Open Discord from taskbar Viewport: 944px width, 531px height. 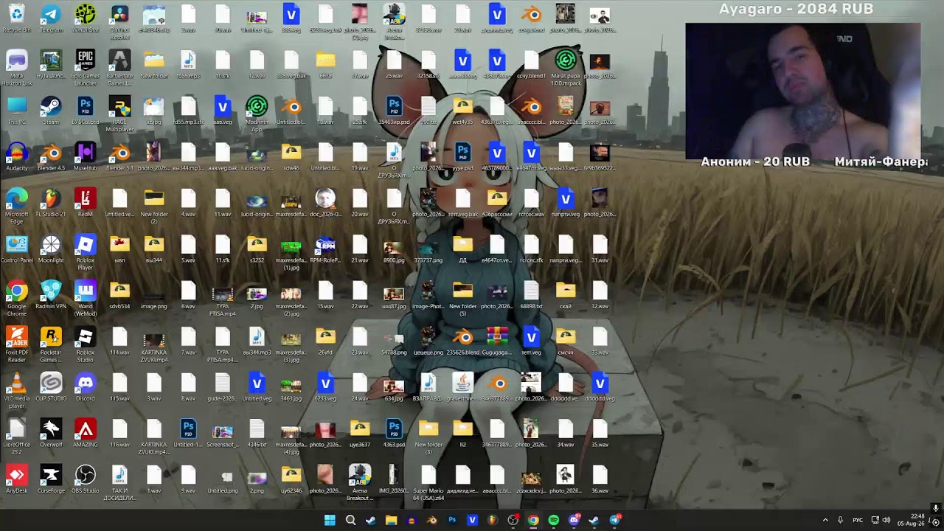tap(574, 520)
